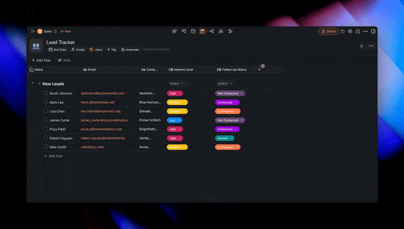Click the icon between settings gear and top-bar dots
The width and height of the screenshot is (404, 229).
358,31
